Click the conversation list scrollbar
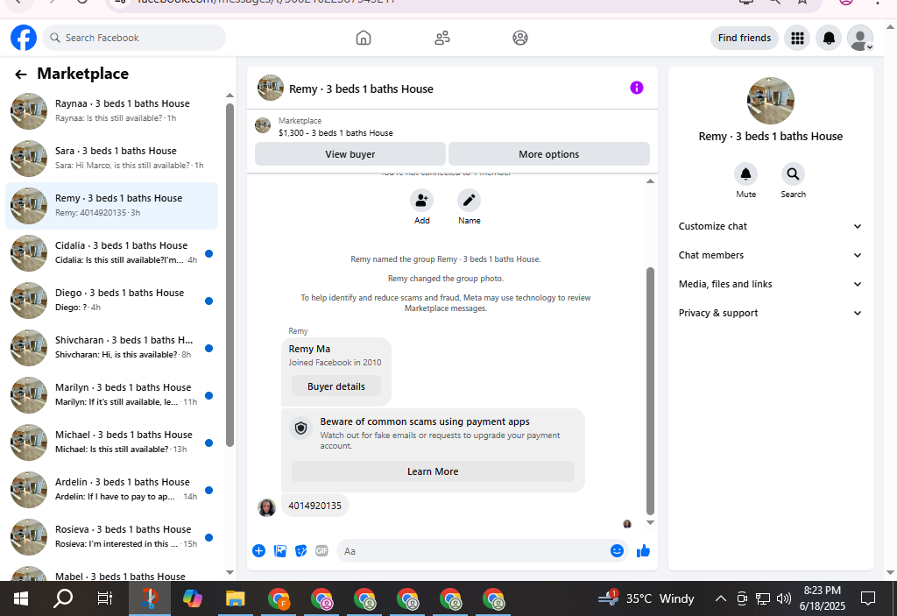897x616 pixels. coord(230,275)
